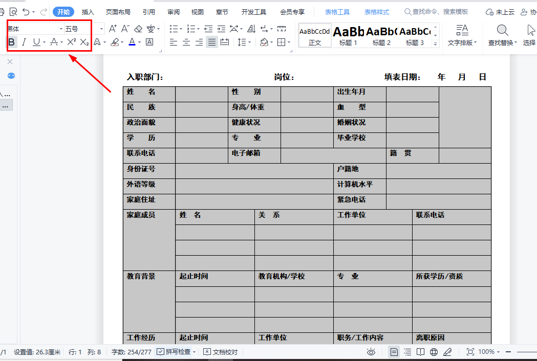Viewport: 537px width, 361px height.
Task: Apply distributed alignment
Action: 225,42
